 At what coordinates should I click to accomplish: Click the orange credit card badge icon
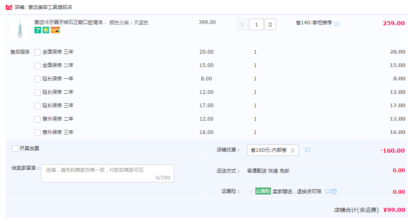point(56,30)
